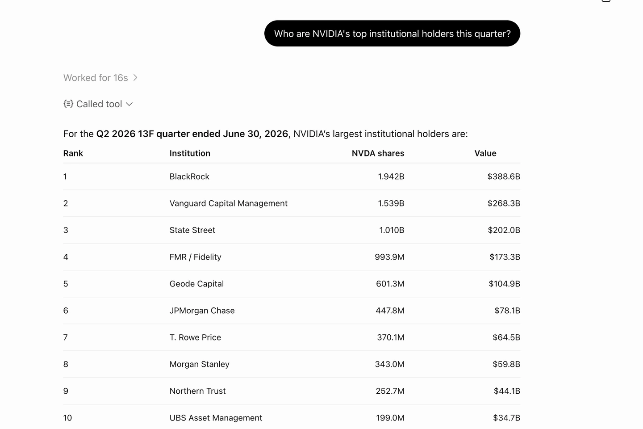The width and height of the screenshot is (643, 429).
Task: Click the '252.7M' shares value
Action: (x=390, y=391)
